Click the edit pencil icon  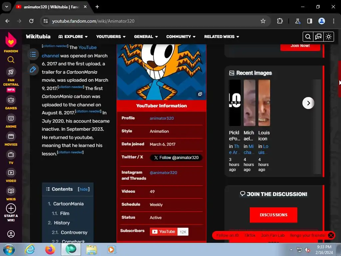(33, 69)
